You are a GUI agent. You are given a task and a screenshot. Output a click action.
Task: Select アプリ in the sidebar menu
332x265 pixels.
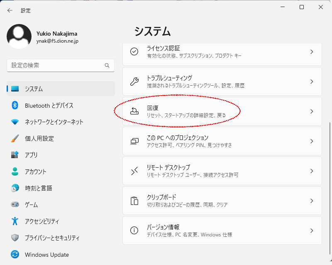coord(31,155)
